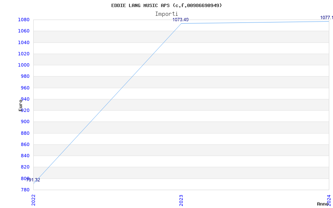Click the 860 y-axis tick label
This screenshot has width=333, height=208.
pyautogui.click(x=25, y=144)
